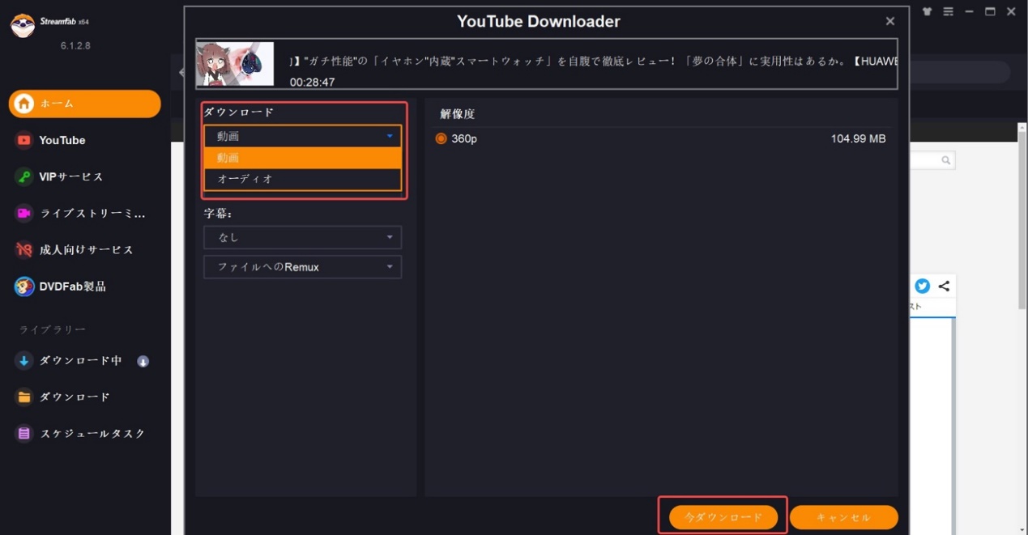Click the folder icon beside ダウンロード

(24, 397)
